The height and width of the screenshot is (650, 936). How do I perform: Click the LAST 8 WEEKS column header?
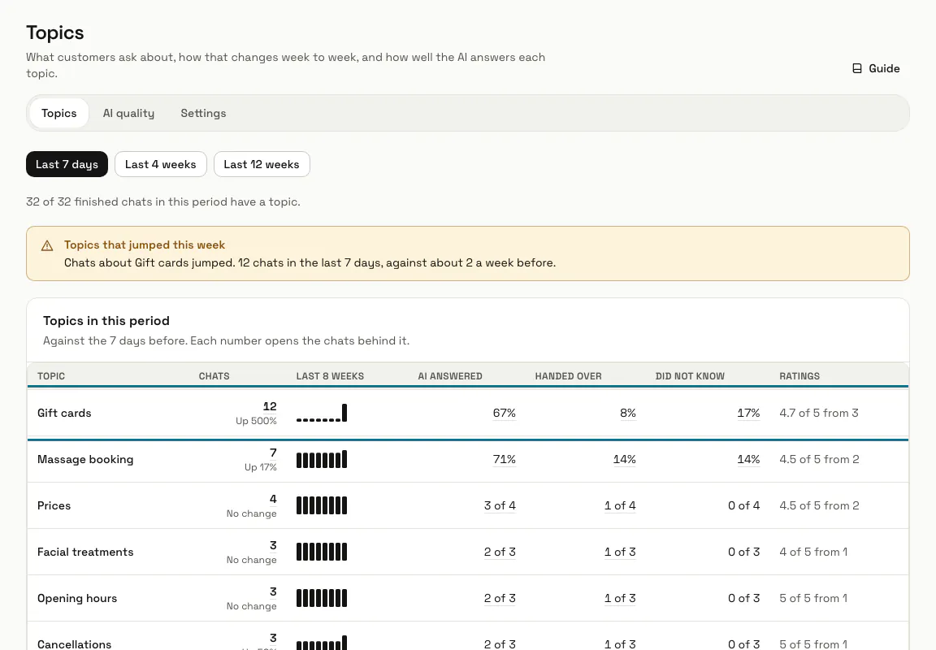(330, 376)
